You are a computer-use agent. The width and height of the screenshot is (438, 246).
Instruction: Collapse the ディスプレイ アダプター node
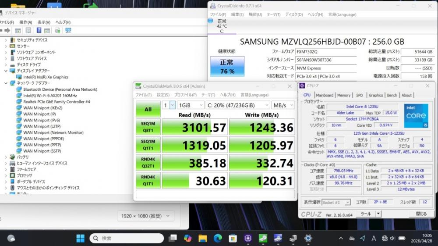click(x=6, y=71)
